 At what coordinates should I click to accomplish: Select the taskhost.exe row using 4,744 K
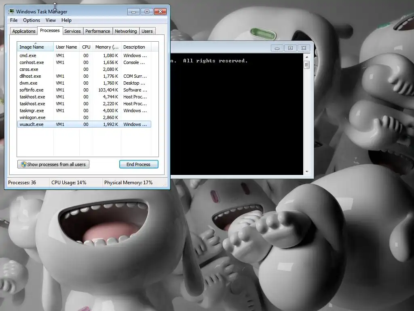(x=84, y=97)
